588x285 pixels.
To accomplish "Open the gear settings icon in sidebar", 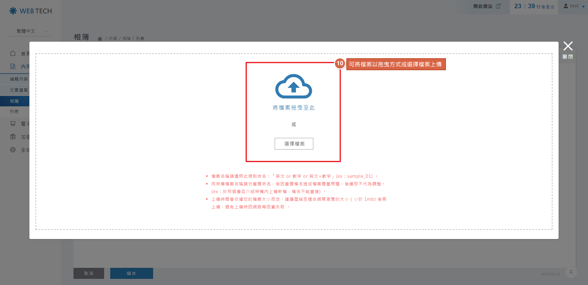I will (13, 150).
